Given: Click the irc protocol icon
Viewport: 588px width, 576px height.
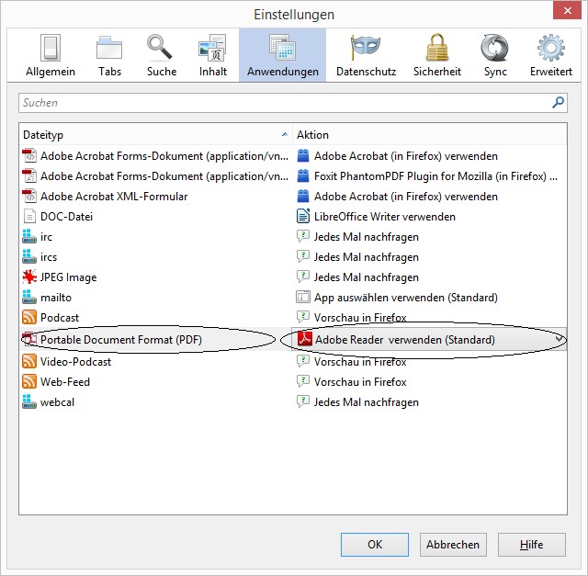Looking at the screenshot, I should coord(29,236).
